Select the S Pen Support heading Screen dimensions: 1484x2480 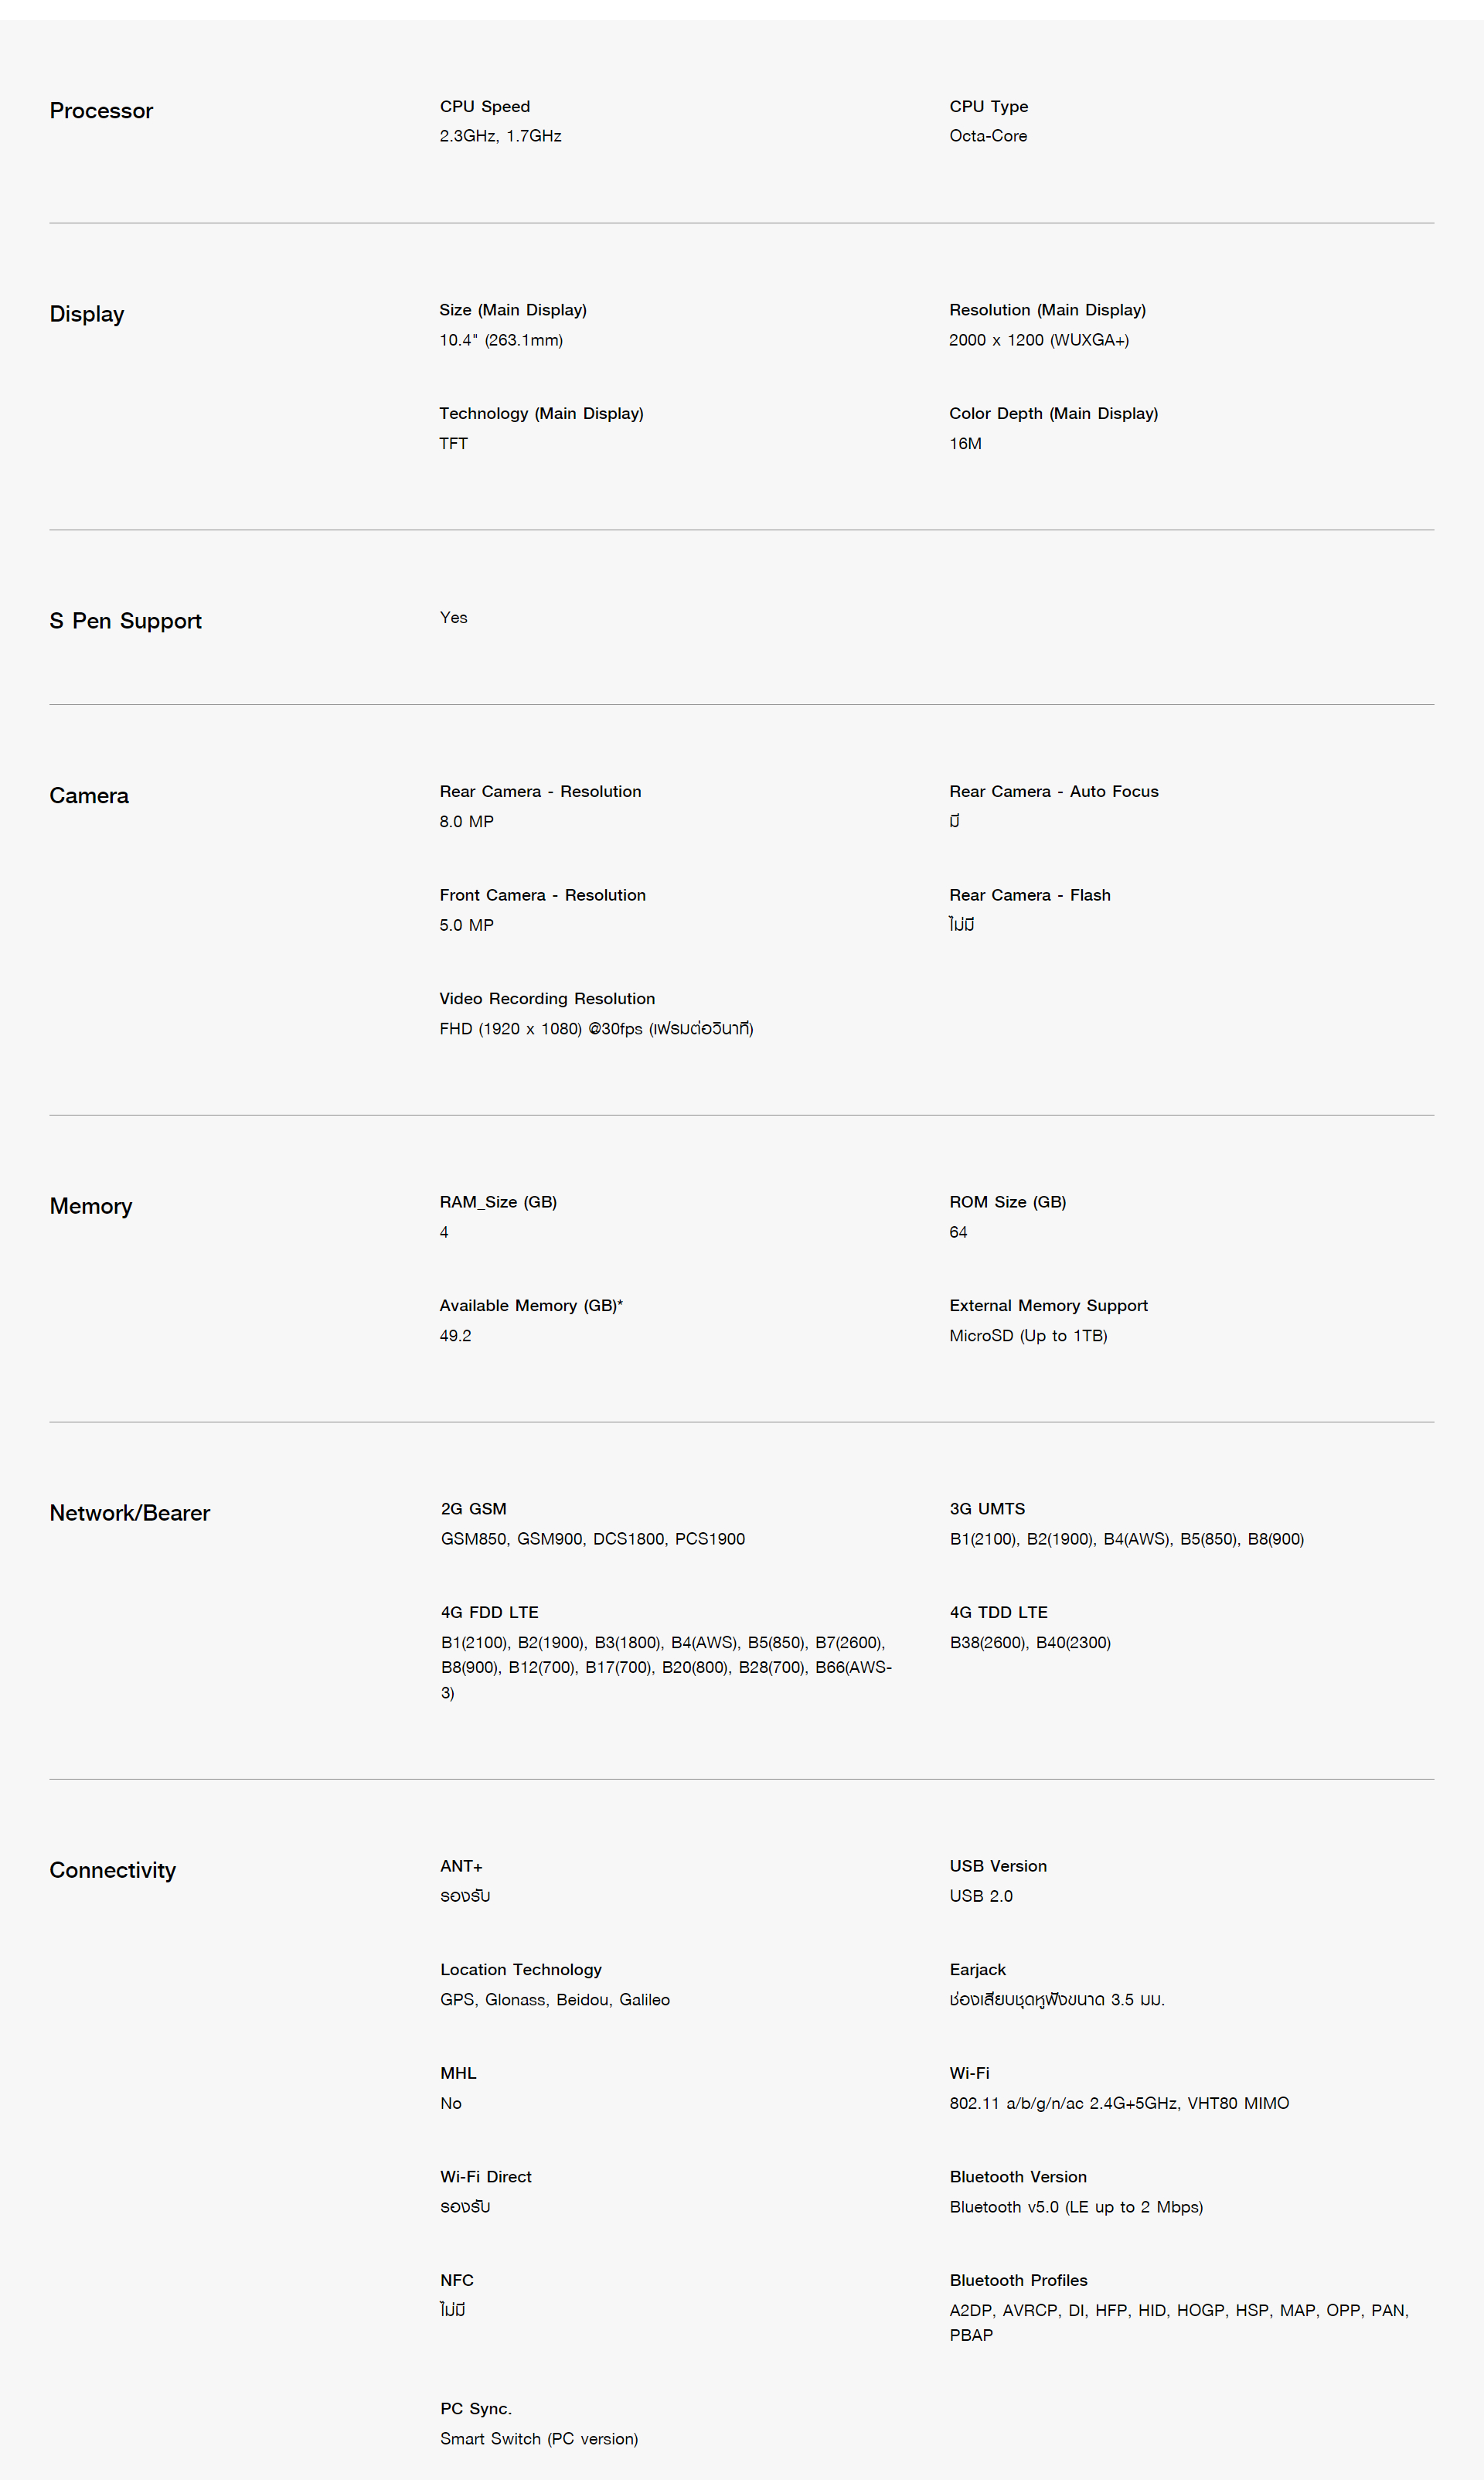[x=125, y=621]
